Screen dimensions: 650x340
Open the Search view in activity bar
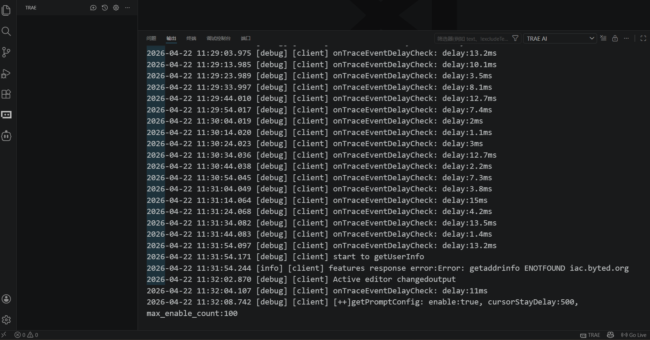click(6, 31)
